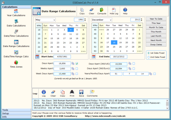Screen dimensions: 171x120
Task: Select the 2nd Date Fixed radio option
Action: pos(156,57)
